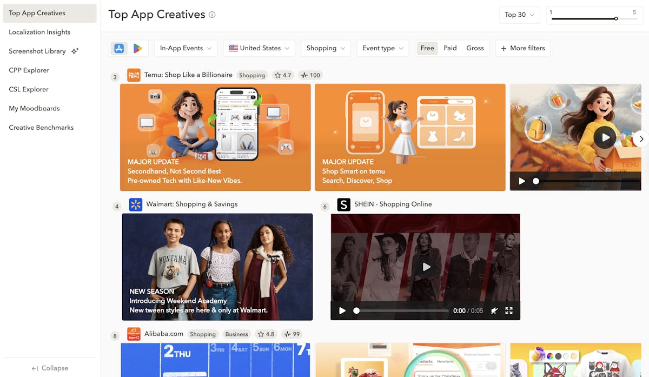Click the SHEIN app icon
Image resolution: width=649 pixels, height=377 pixels.
pyautogui.click(x=343, y=204)
